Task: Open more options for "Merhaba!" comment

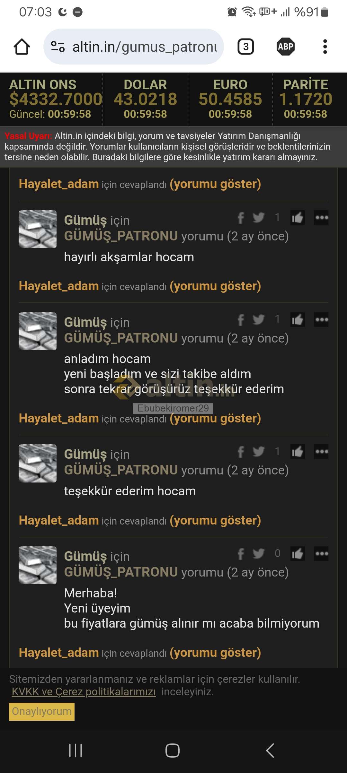Action: [321, 554]
